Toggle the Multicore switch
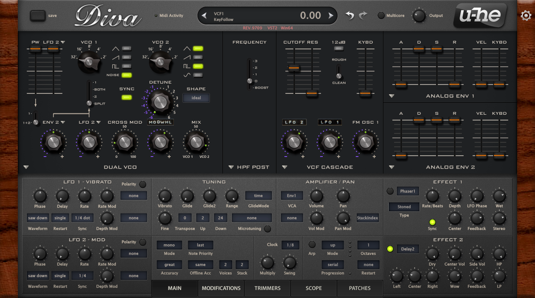 click(381, 16)
